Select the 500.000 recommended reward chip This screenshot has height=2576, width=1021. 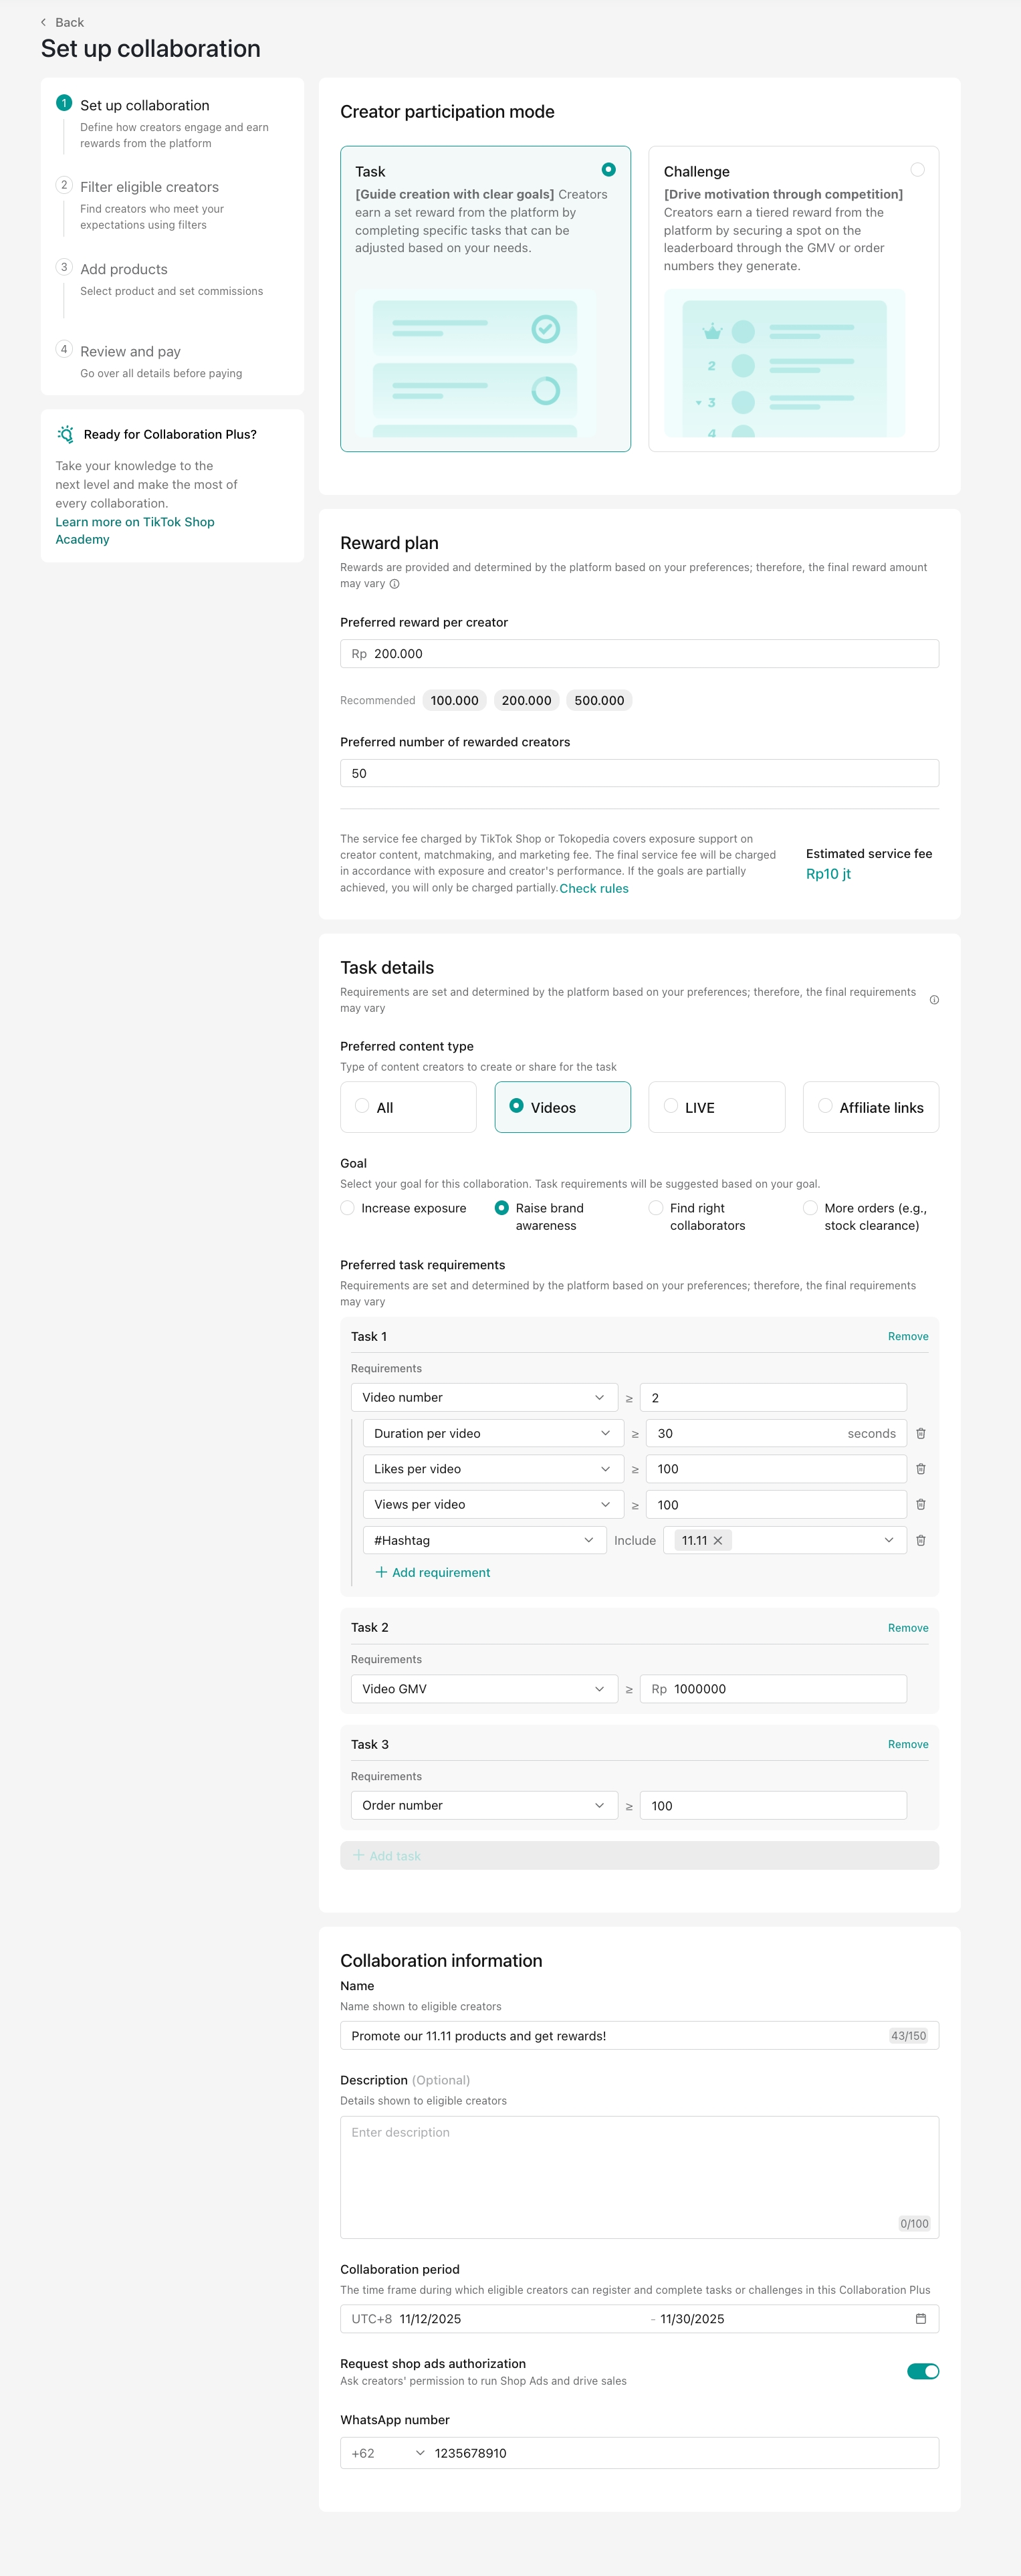tap(599, 700)
